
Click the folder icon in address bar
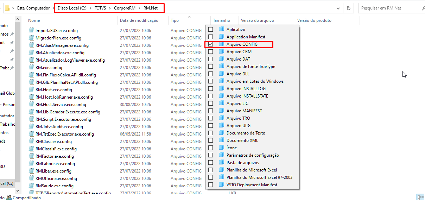(x=7, y=8)
